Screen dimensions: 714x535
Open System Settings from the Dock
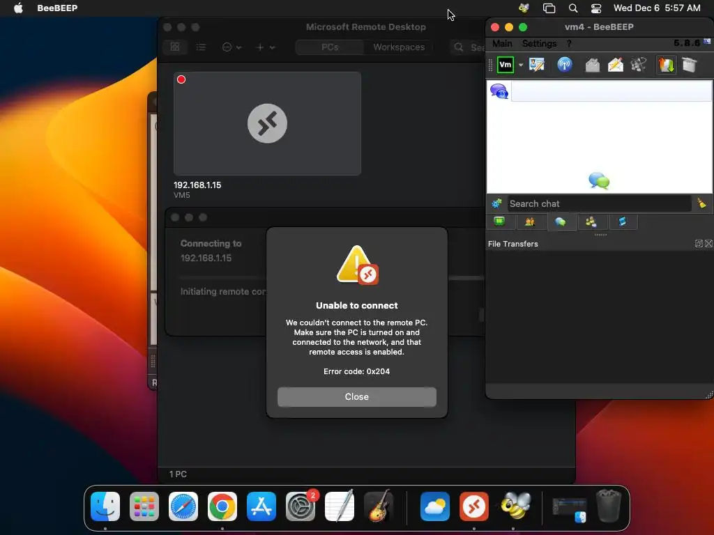pos(301,506)
